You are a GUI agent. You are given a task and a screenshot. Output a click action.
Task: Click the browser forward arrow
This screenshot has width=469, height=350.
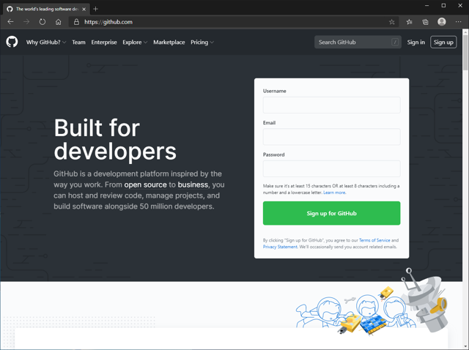[26, 22]
